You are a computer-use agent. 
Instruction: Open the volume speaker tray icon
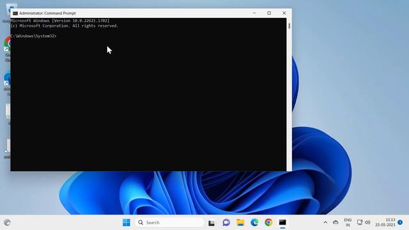point(367,222)
